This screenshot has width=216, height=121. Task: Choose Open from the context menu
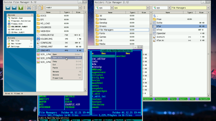point(66,54)
